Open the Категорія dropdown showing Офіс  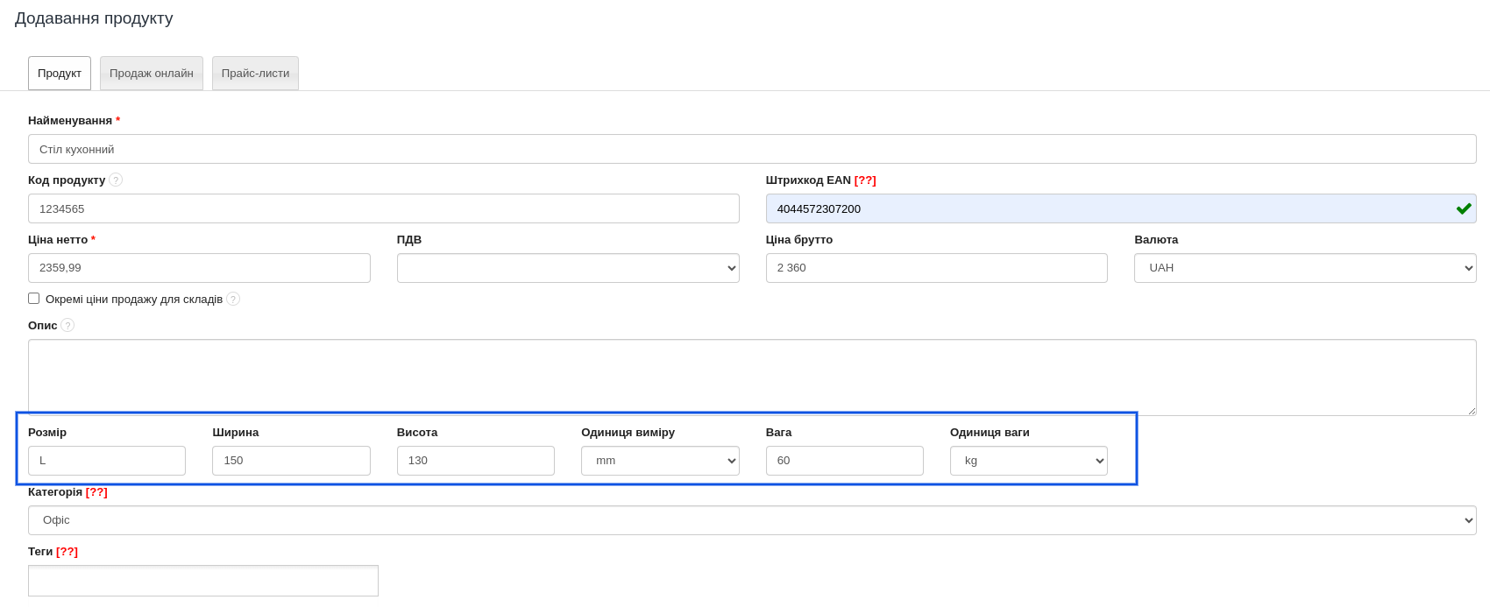751,520
